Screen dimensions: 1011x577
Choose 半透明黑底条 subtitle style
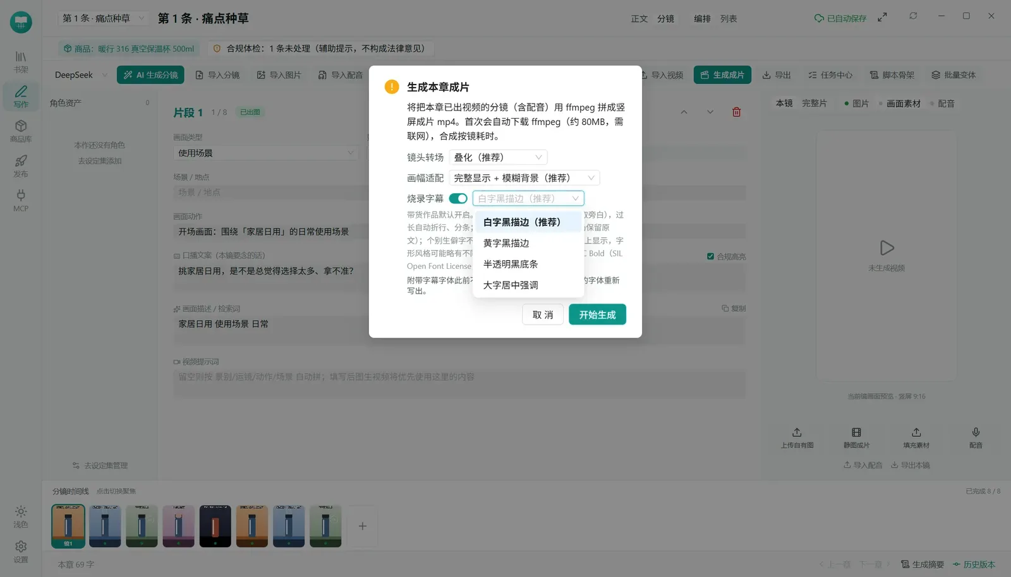coord(528,264)
